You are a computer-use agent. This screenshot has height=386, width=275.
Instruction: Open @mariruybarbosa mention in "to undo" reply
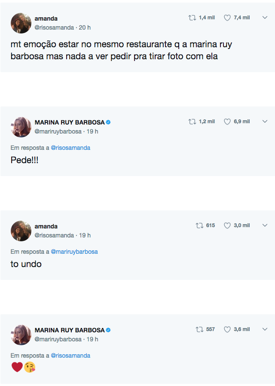[x=74, y=252]
